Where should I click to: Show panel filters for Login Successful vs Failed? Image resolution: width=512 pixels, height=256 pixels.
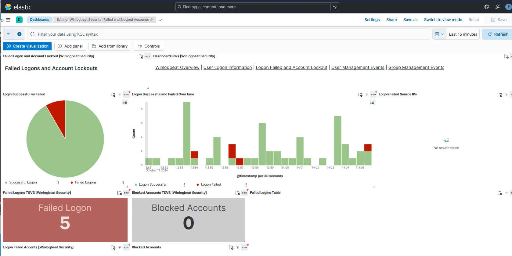click(120, 94)
